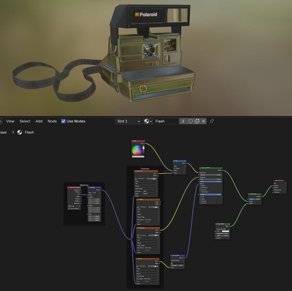Open the Mapping node Type Point dropdown
This screenshot has height=291, width=292.
(96, 192)
